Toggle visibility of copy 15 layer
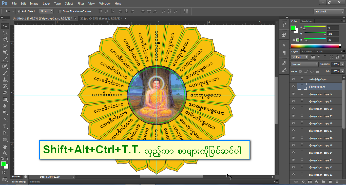346x185 pixels. pyautogui.click(x=293, y=145)
